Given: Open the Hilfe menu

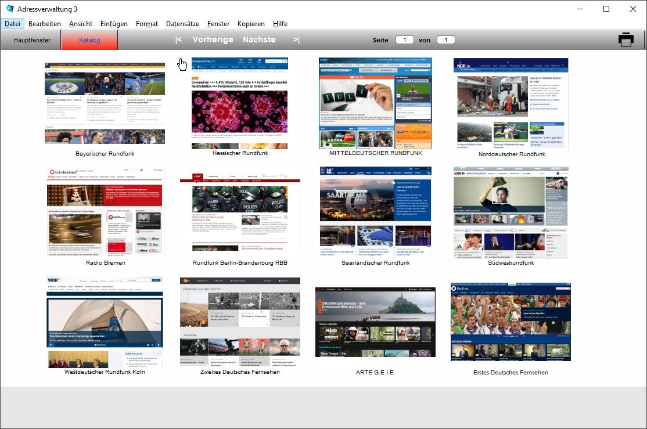Looking at the screenshot, I should click(280, 24).
